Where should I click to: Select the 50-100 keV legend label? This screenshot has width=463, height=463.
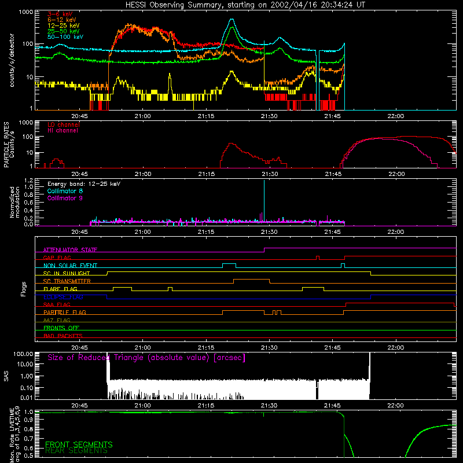pos(65,37)
